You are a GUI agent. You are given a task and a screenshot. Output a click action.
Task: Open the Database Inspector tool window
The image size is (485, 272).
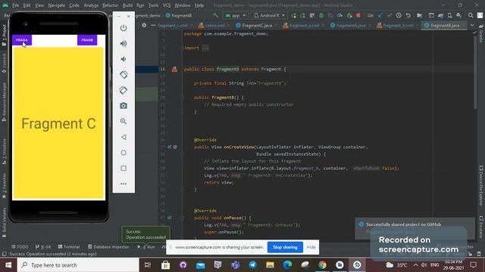(x=108, y=247)
